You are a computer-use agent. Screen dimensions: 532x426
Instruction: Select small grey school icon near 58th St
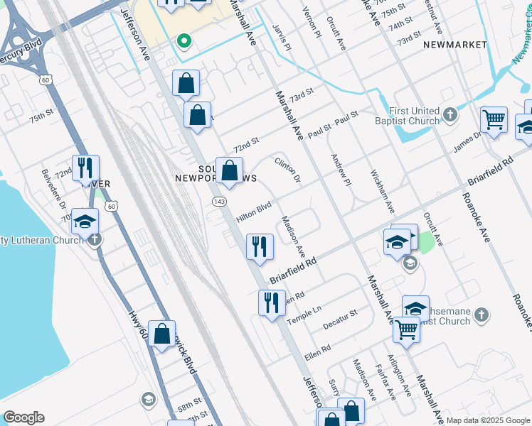(148, 400)
